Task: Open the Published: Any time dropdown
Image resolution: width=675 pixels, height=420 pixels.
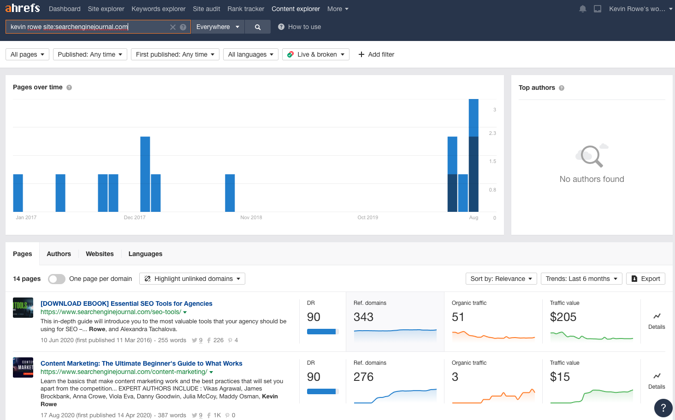Action: (90, 54)
